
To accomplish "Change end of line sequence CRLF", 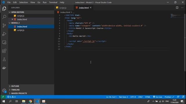I will pos(140,97).
